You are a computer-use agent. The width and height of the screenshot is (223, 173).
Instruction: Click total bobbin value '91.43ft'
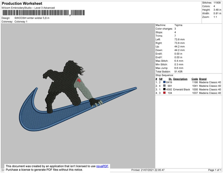(x=178, y=72)
